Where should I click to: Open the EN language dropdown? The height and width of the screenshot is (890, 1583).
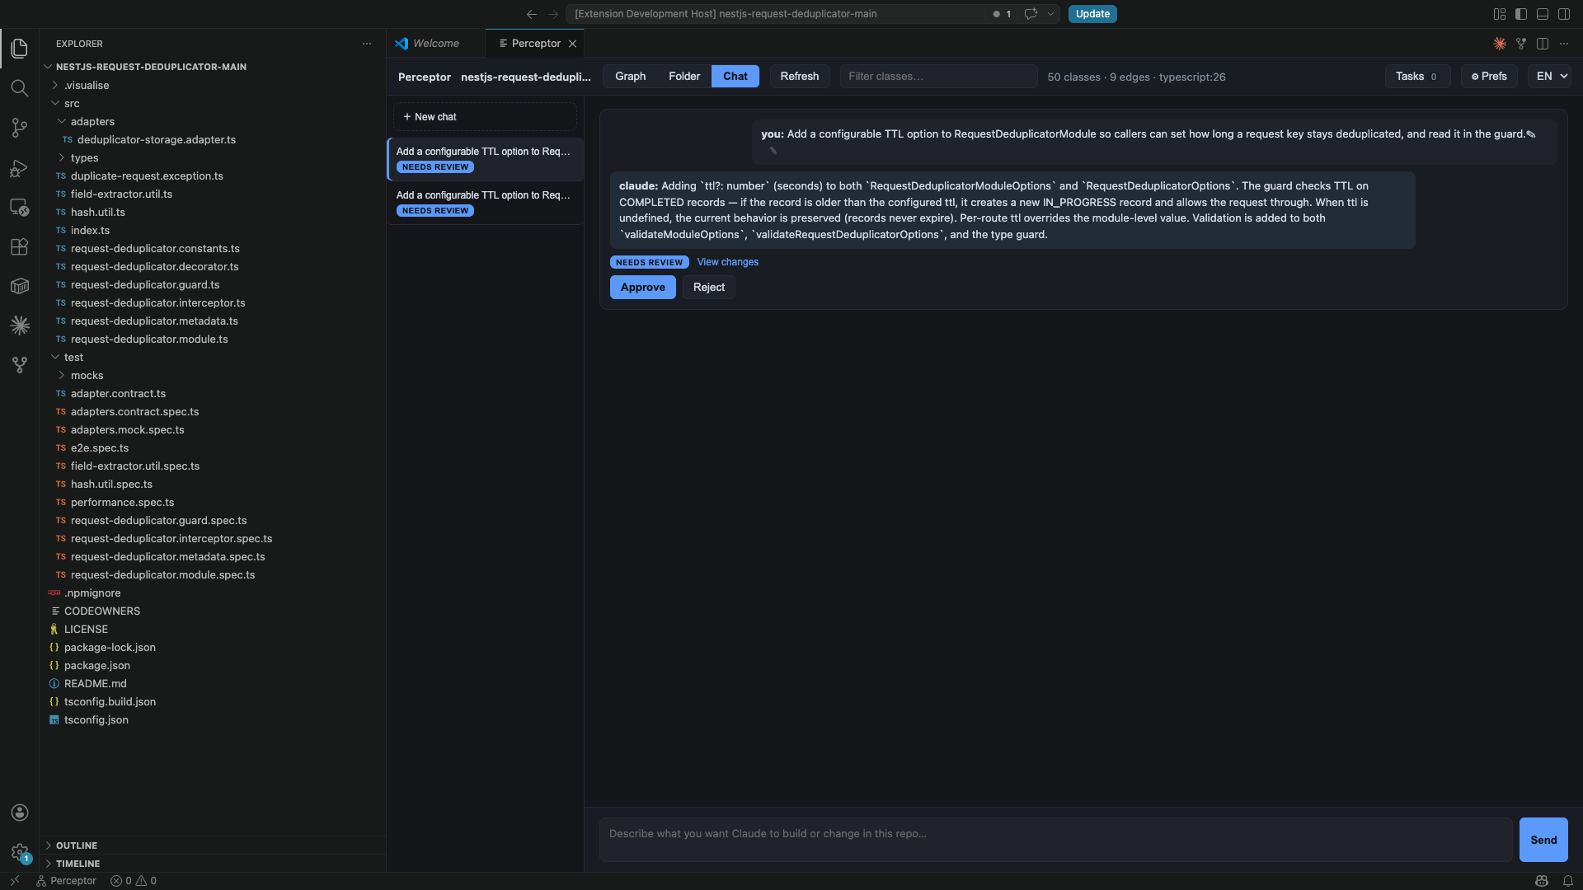[1549, 77]
